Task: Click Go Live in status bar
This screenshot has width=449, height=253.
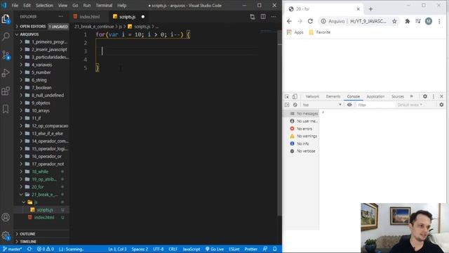Action: pos(215,249)
